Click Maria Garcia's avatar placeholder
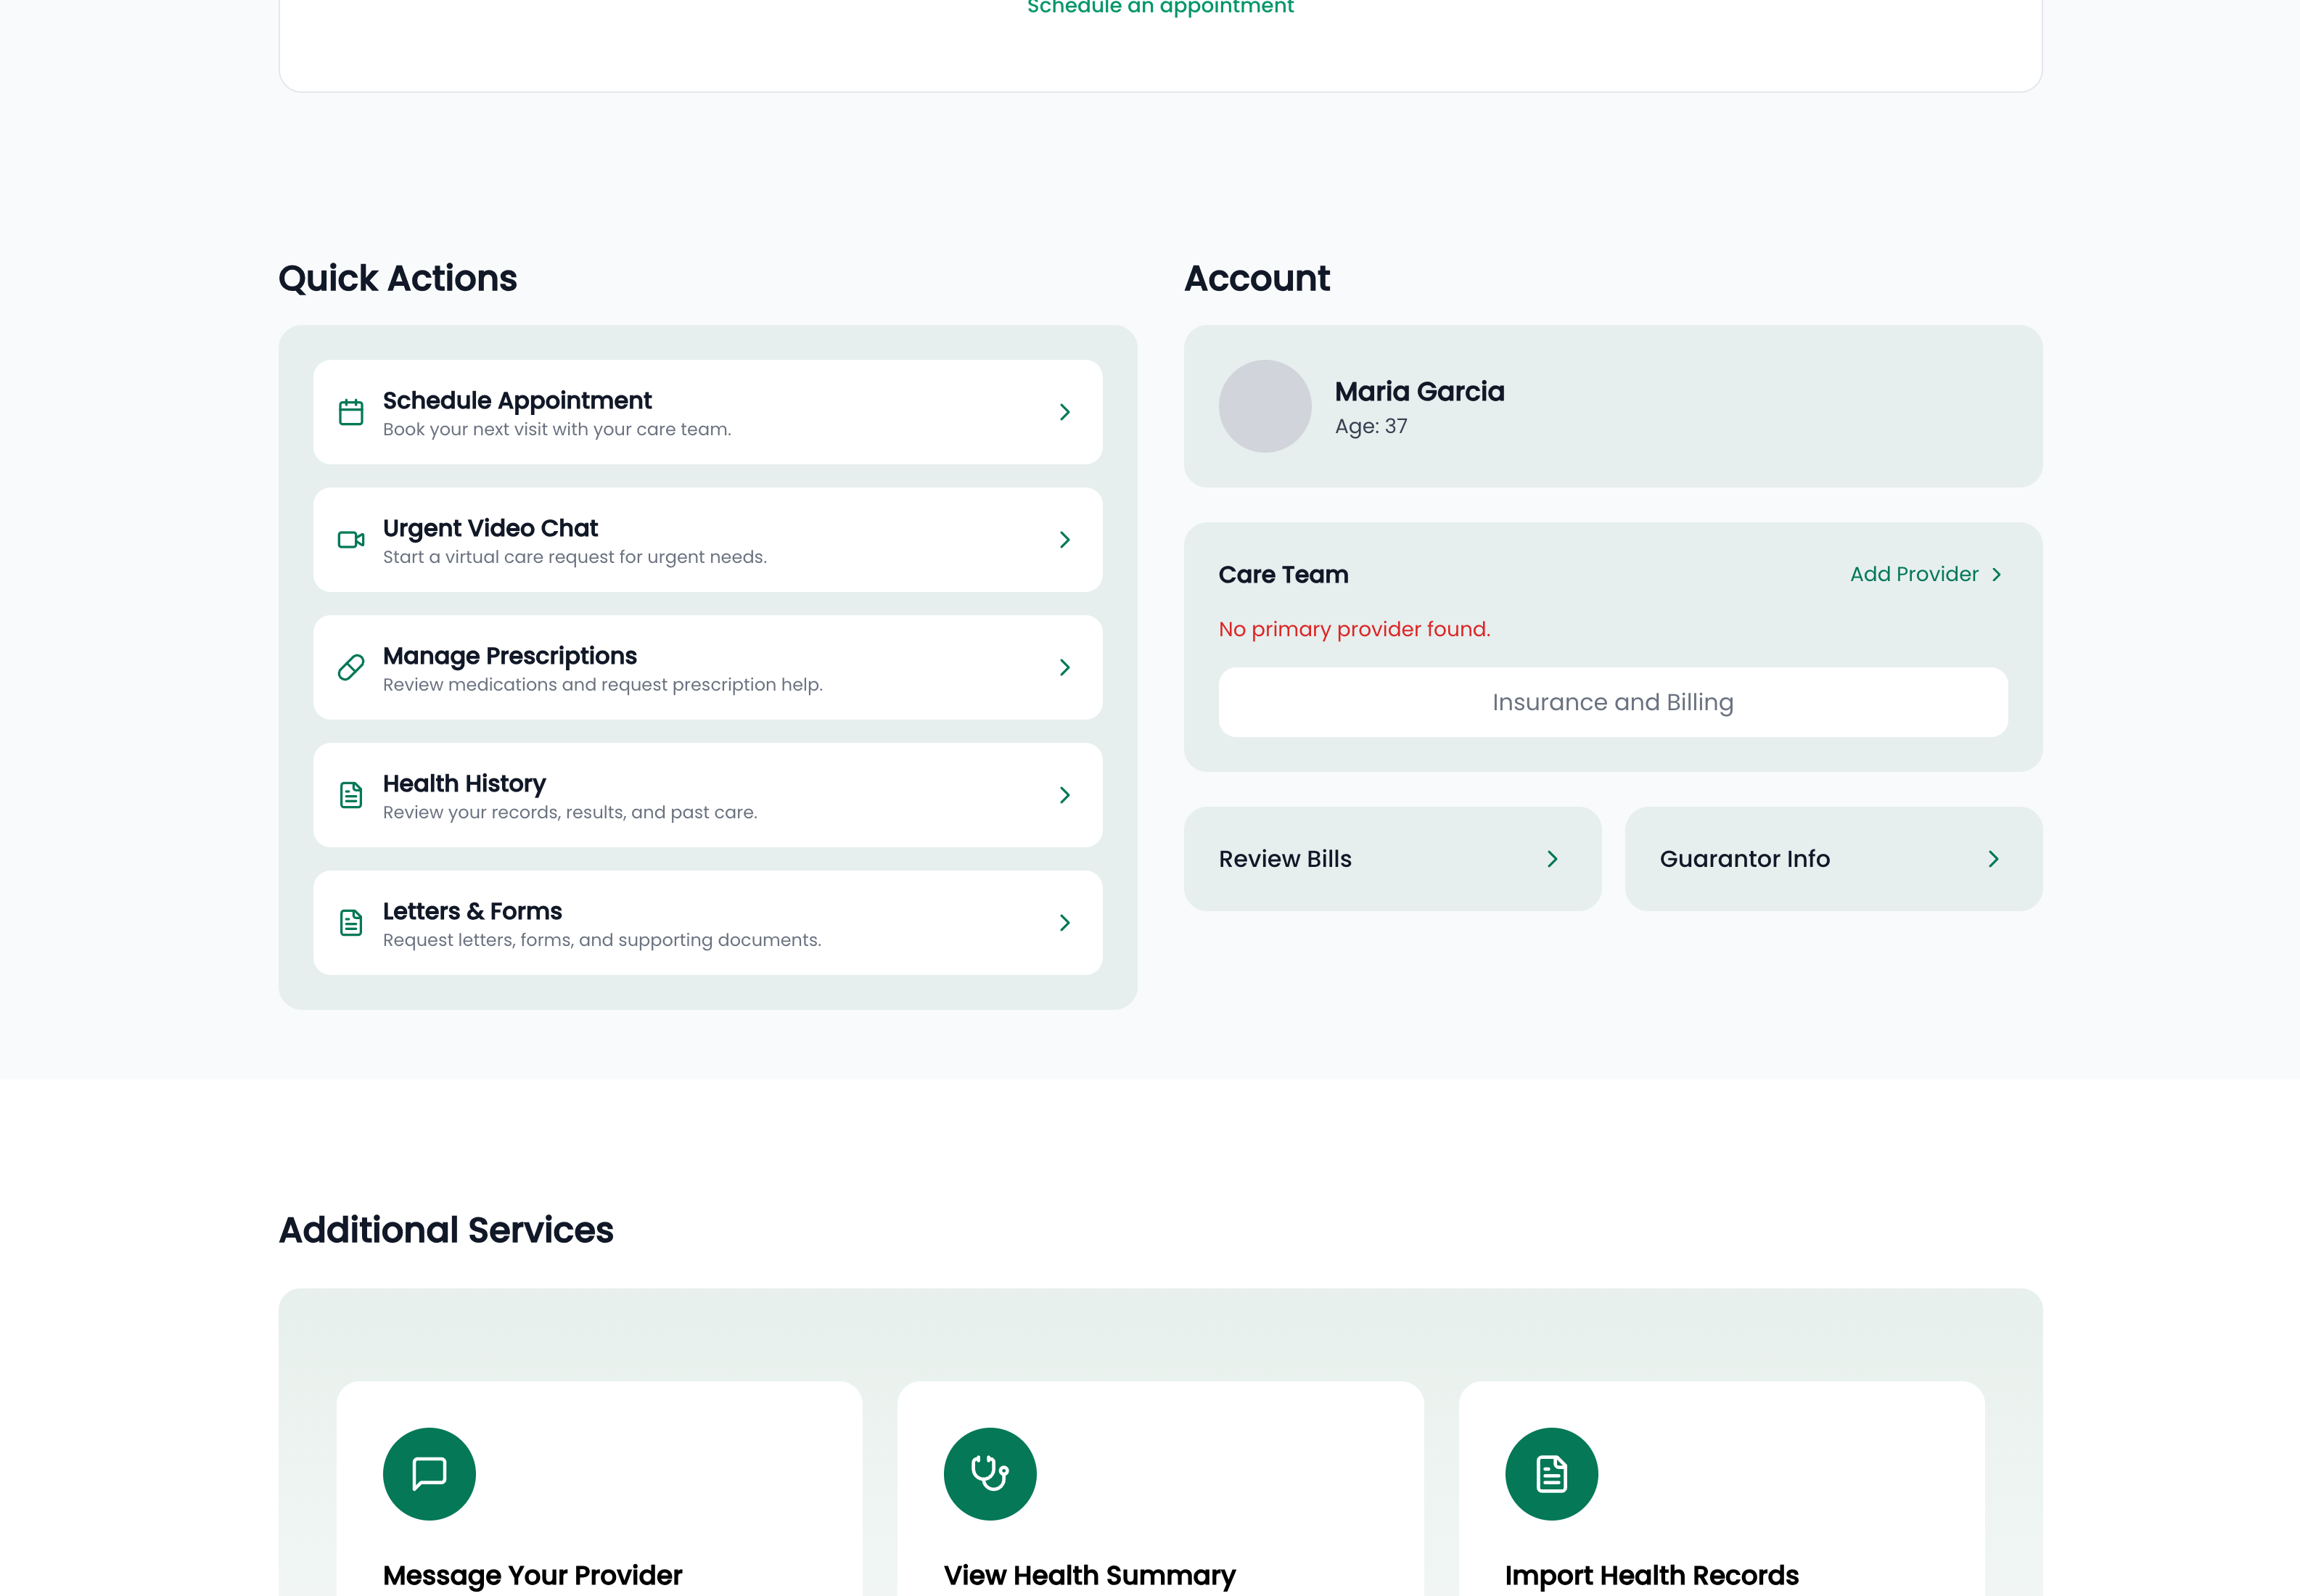Screen dimensions: 2300x1596 coord(1265,406)
